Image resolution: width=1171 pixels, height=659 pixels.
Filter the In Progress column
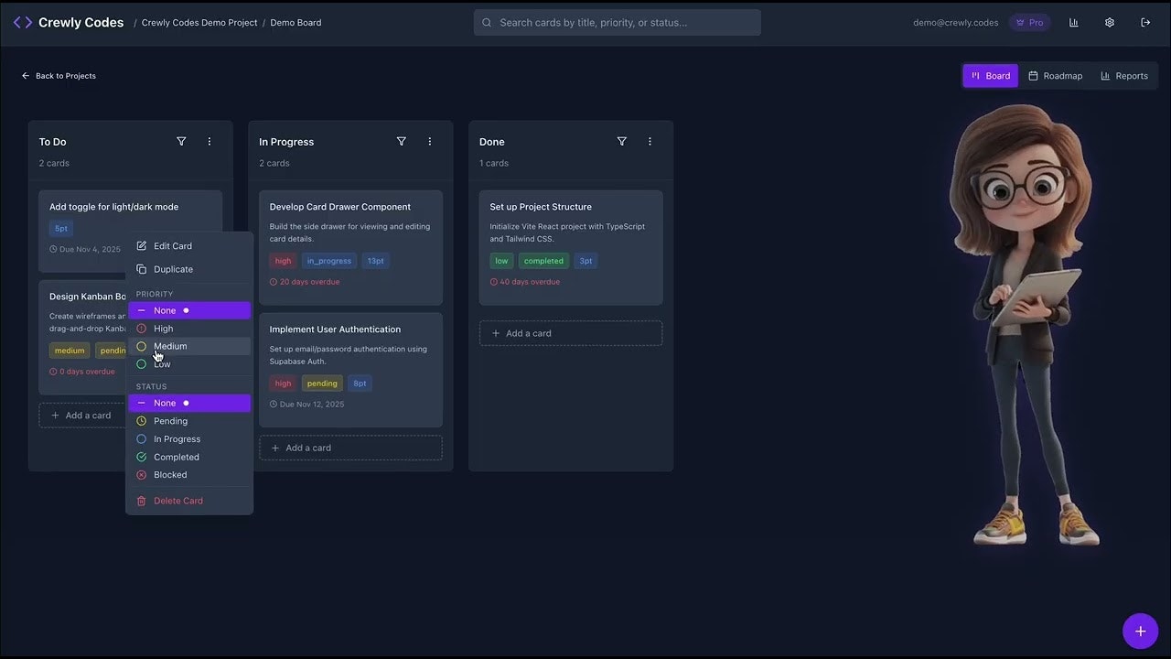[401, 141]
